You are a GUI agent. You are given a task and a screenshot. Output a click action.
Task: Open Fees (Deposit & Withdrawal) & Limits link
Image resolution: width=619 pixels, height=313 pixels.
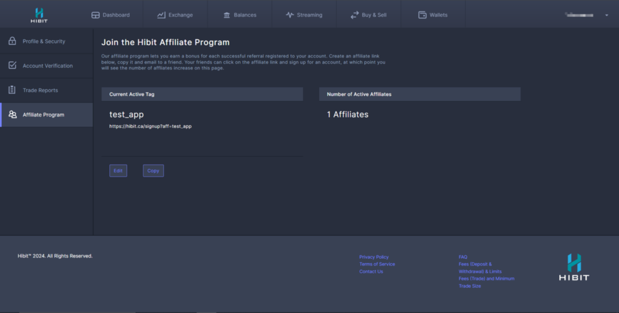tap(480, 268)
